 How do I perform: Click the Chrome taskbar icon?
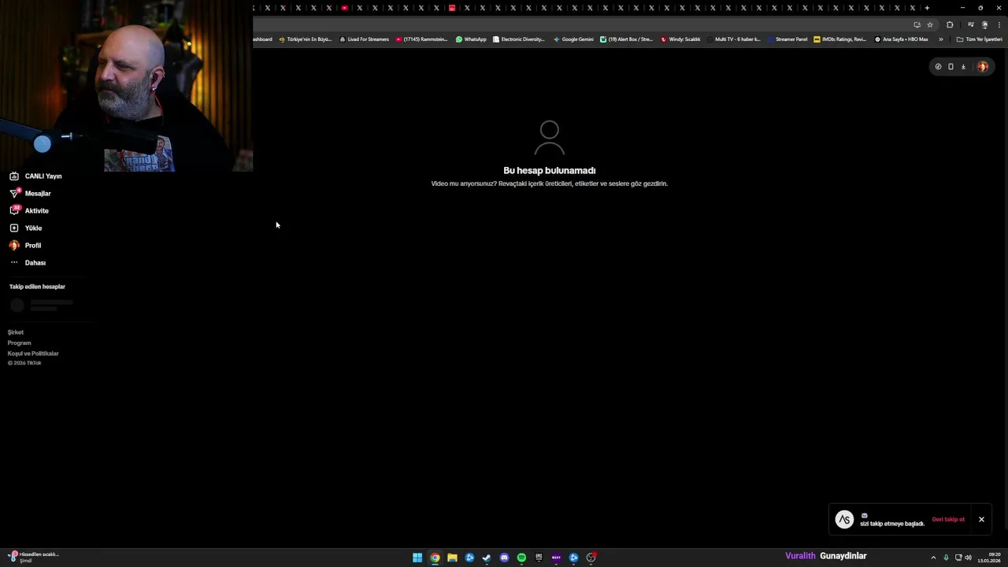click(x=435, y=558)
